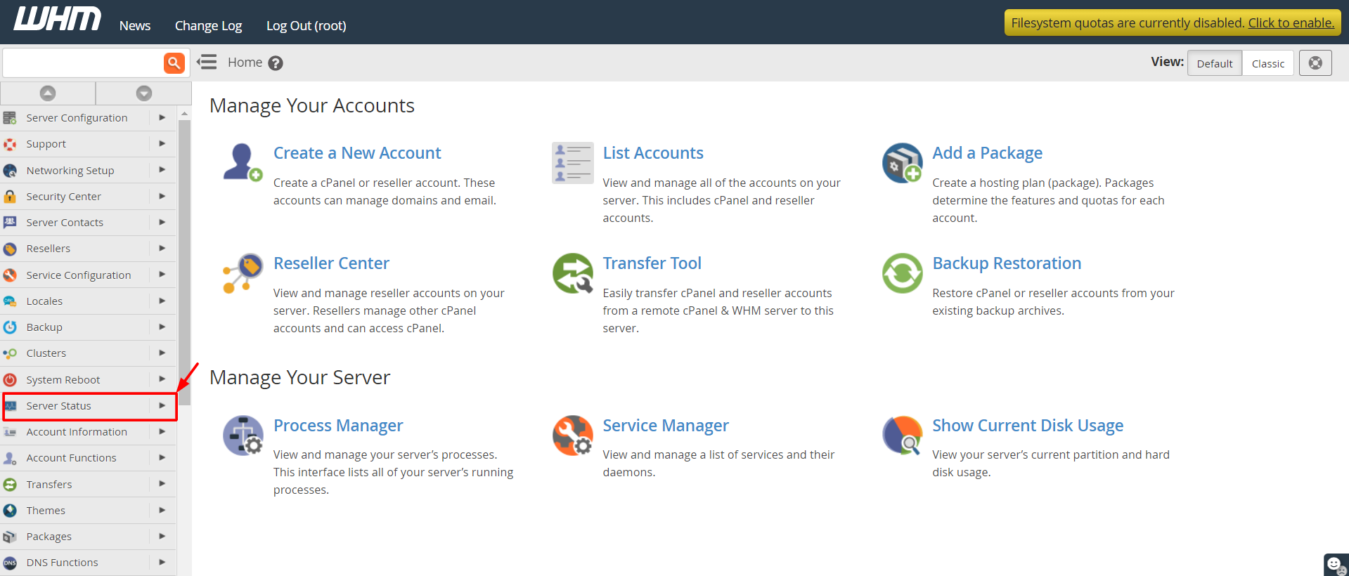Expand the DNS Functions arrow
1349x576 pixels.
click(x=162, y=562)
